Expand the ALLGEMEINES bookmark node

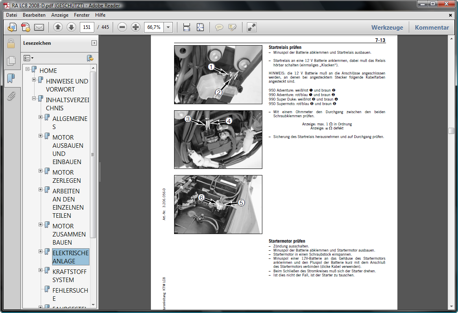click(x=41, y=117)
